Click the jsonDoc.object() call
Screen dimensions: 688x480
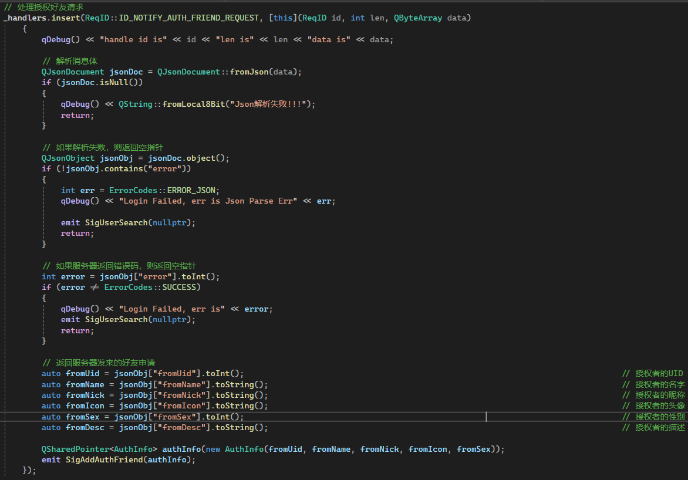point(186,158)
